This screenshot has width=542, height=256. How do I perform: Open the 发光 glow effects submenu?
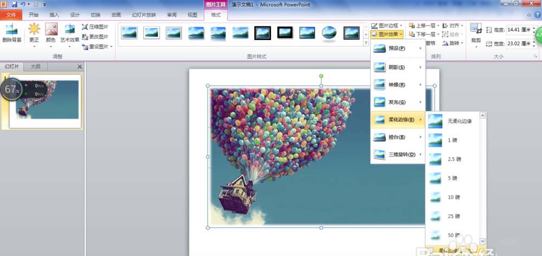[397, 102]
